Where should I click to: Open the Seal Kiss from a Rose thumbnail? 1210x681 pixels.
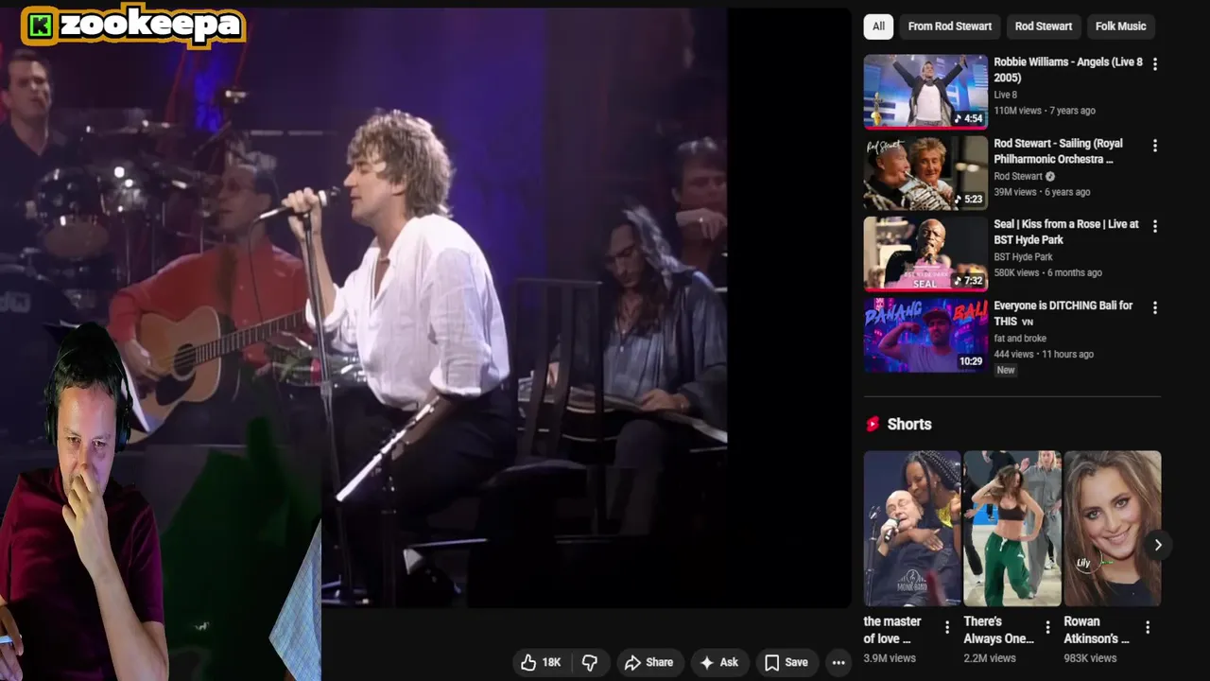[925, 253]
